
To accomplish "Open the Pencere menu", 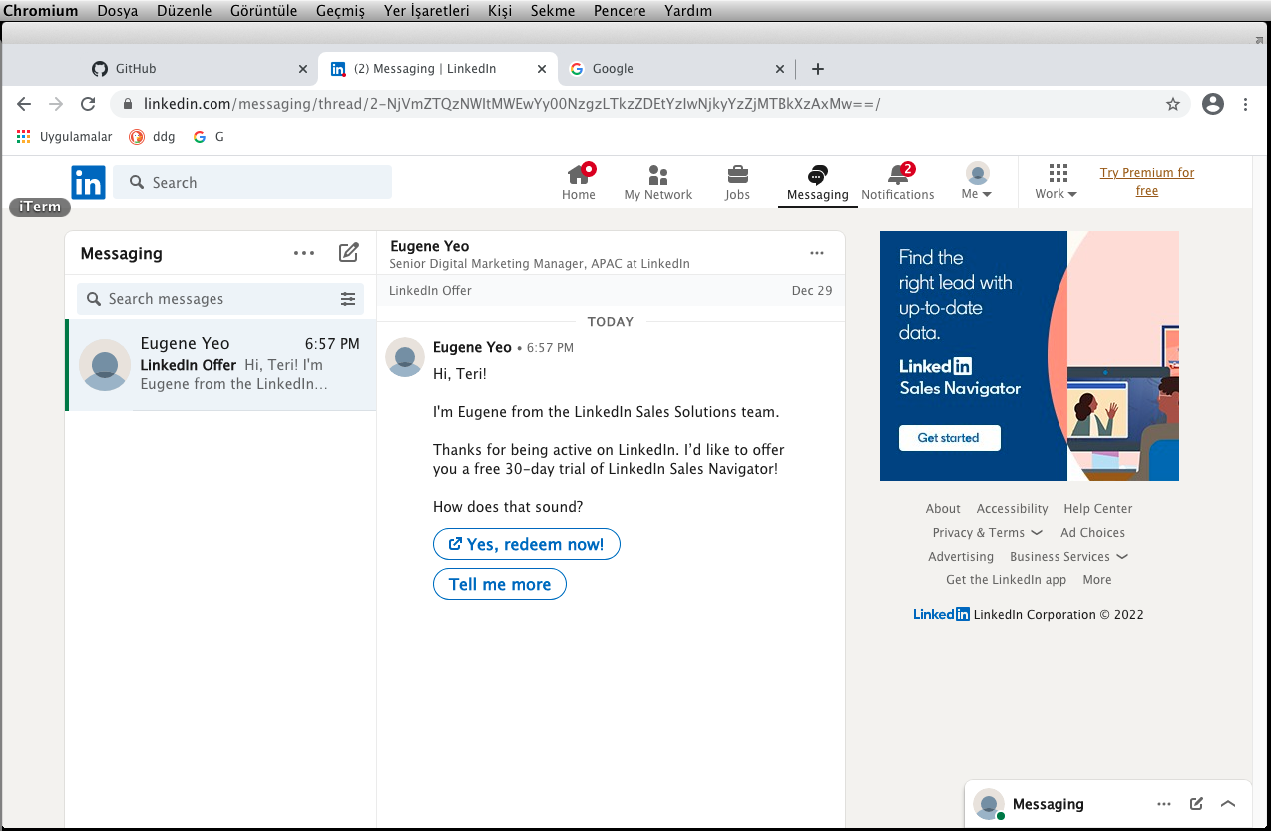I will coord(620,11).
